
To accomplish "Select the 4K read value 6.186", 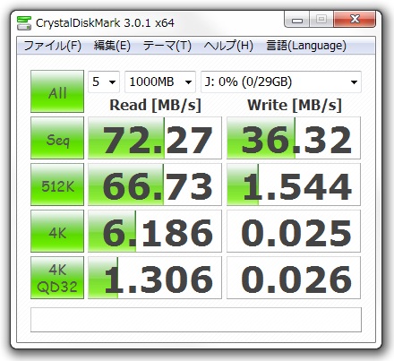I will tap(155, 231).
